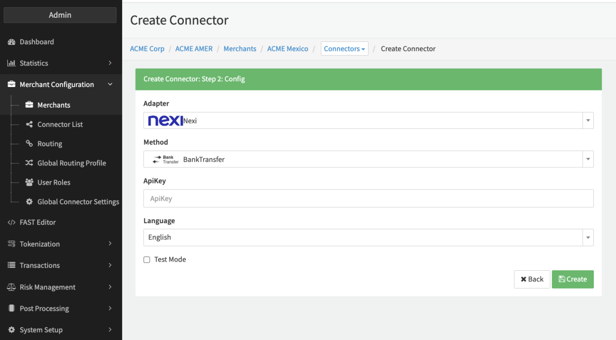Enable the Test Mode checkbox
Image resolution: width=616 pixels, height=340 pixels.
[147, 260]
